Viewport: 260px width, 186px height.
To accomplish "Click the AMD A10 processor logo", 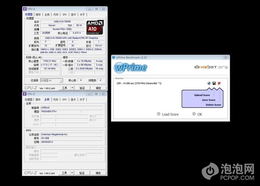I will point(95,27).
